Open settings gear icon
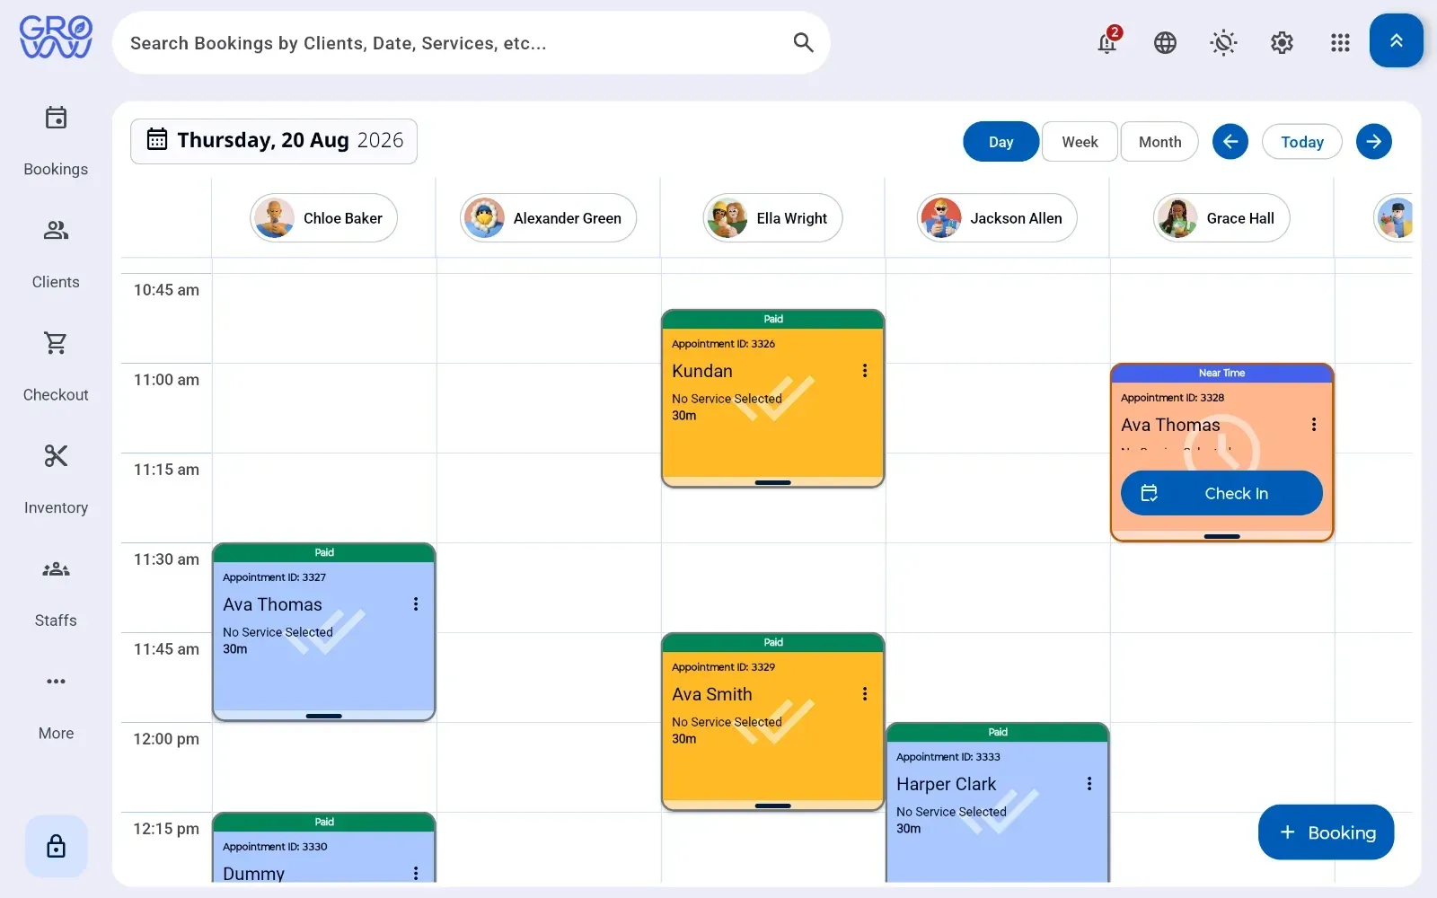The image size is (1437, 898). pos(1282,42)
